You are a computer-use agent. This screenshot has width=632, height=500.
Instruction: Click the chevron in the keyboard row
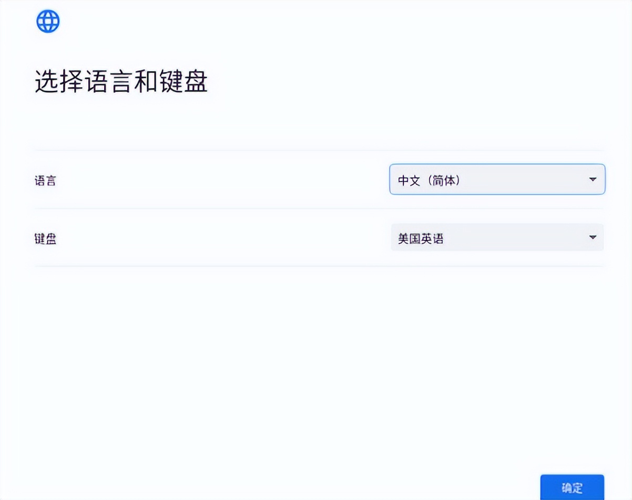(x=592, y=237)
